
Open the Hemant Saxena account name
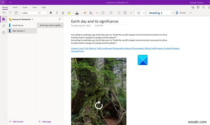tap(196, 2)
